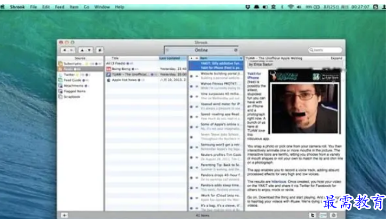This screenshot has height=219, width=389.
Task: Click the Boing Boing feed icon
Action: tap(108, 69)
